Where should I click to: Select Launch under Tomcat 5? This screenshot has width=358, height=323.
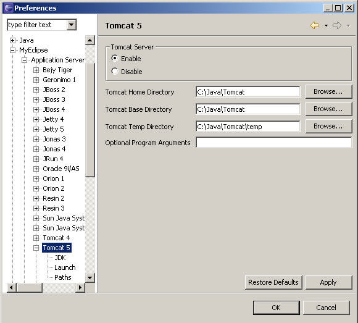click(65, 267)
